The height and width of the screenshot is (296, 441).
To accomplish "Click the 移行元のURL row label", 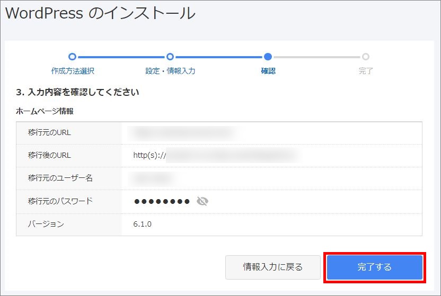I will click(x=49, y=132).
